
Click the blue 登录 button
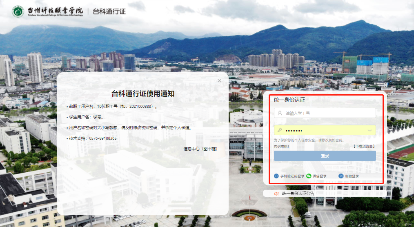[x=325, y=156]
